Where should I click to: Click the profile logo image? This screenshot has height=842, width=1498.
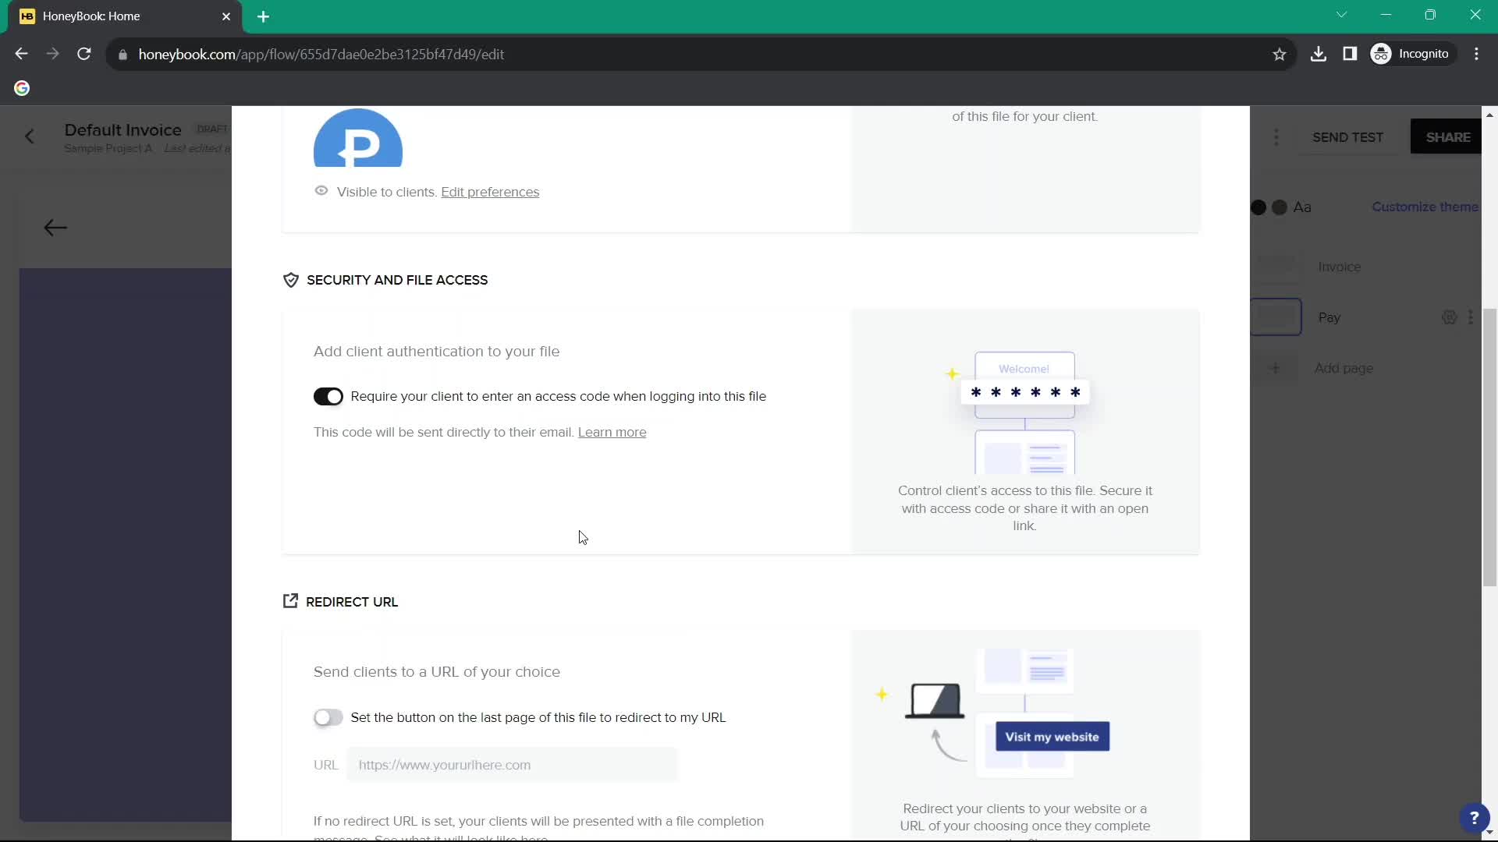[x=358, y=138]
